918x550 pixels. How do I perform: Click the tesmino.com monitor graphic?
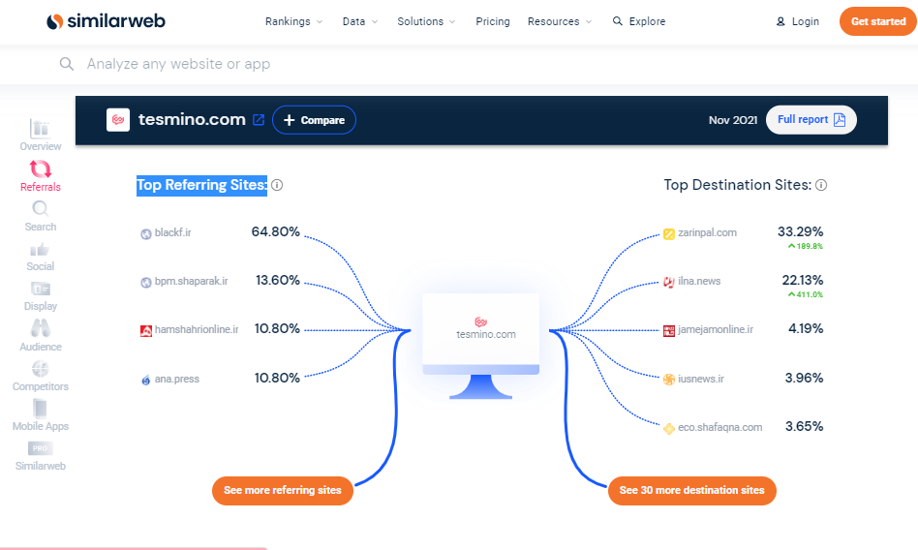[x=480, y=346]
